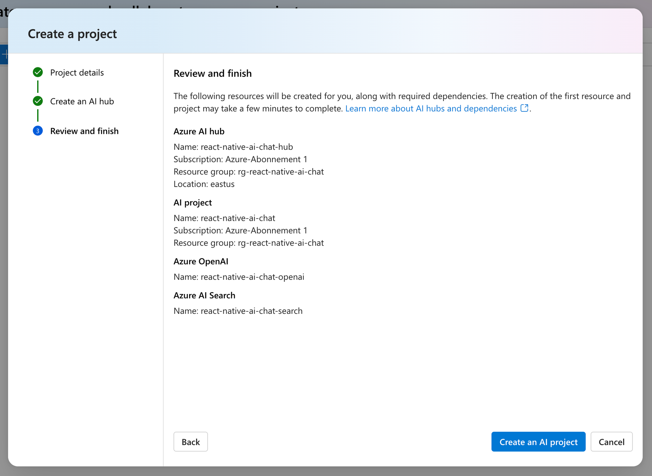
Task: Click Azure OpenAI name react-native-ai-chat-openai
Action: [x=252, y=277]
